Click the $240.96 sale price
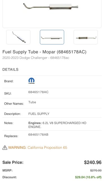 (93, 162)
